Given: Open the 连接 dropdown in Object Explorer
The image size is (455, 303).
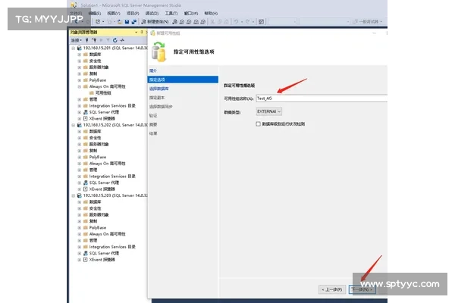Looking at the screenshot, I should (77, 40).
